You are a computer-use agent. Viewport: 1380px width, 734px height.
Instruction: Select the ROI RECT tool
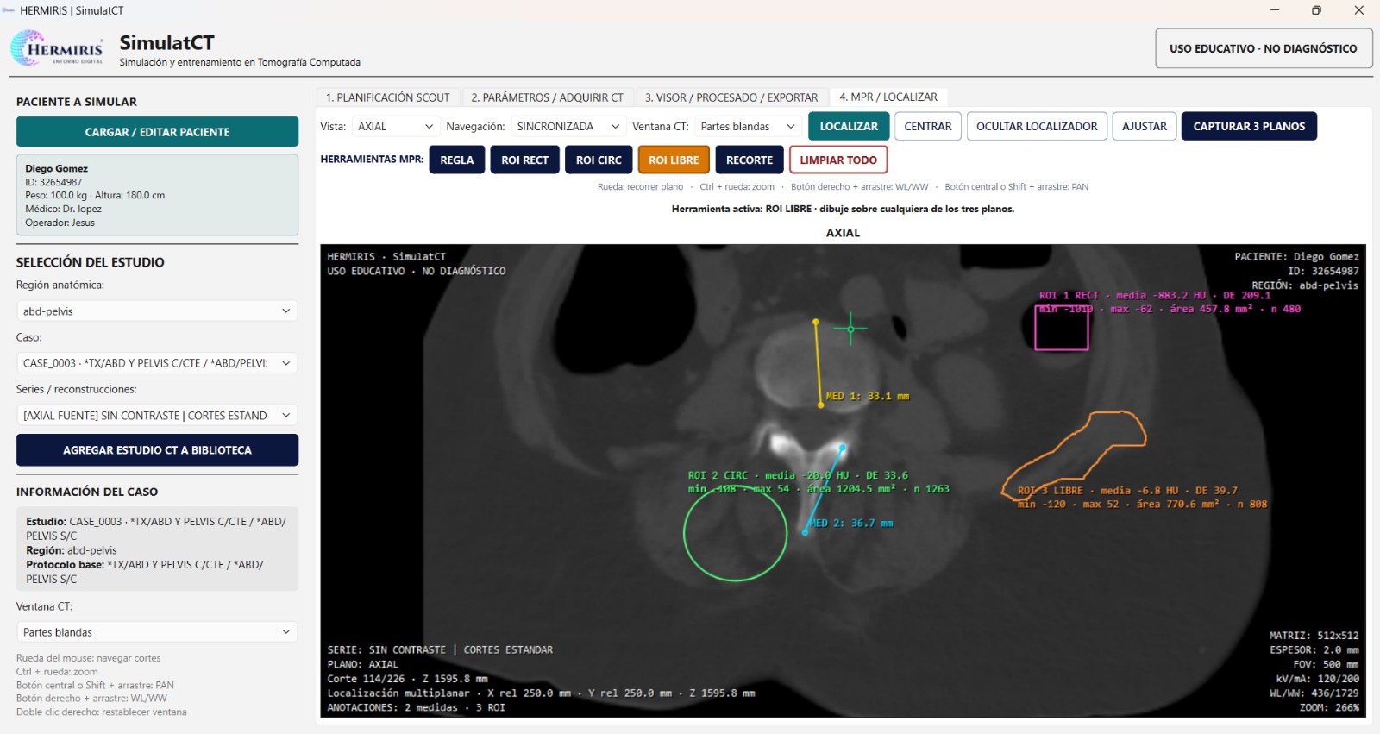[x=524, y=160]
